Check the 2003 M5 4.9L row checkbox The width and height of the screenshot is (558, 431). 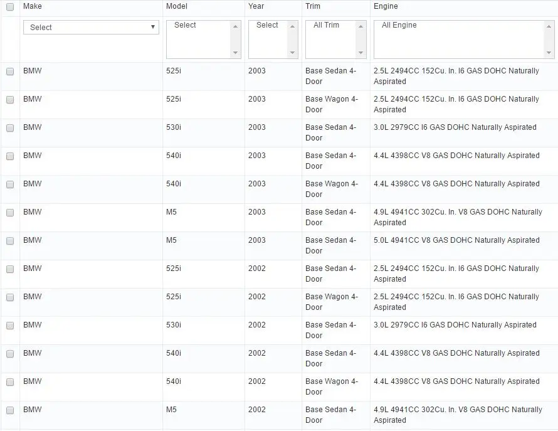pyautogui.click(x=10, y=213)
